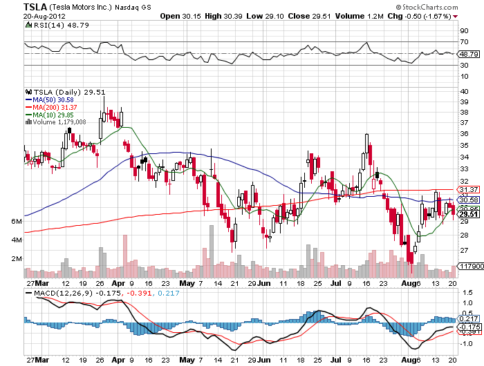The width and height of the screenshot is (484, 366).
Task: Open the StockCharts.com copyright link
Action: click(447, 6)
